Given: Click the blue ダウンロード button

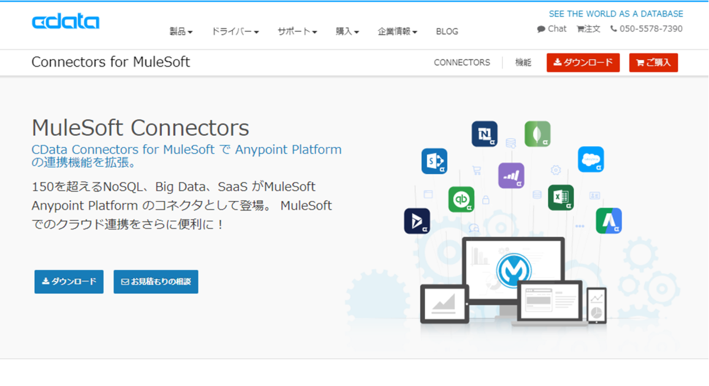Looking at the screenshot, I should [69, 282].
